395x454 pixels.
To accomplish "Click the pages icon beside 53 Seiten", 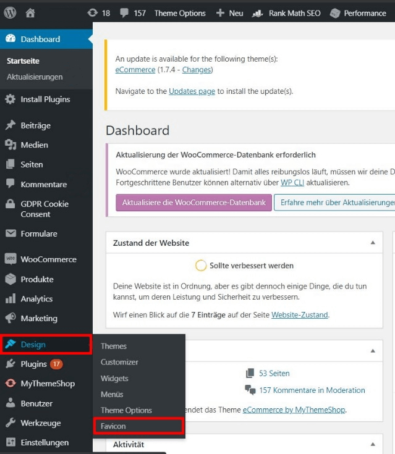I will pos(250,373).
